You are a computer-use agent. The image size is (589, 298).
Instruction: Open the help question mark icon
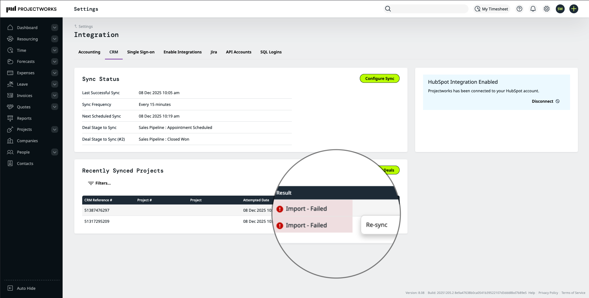click(x=519, y=9)
